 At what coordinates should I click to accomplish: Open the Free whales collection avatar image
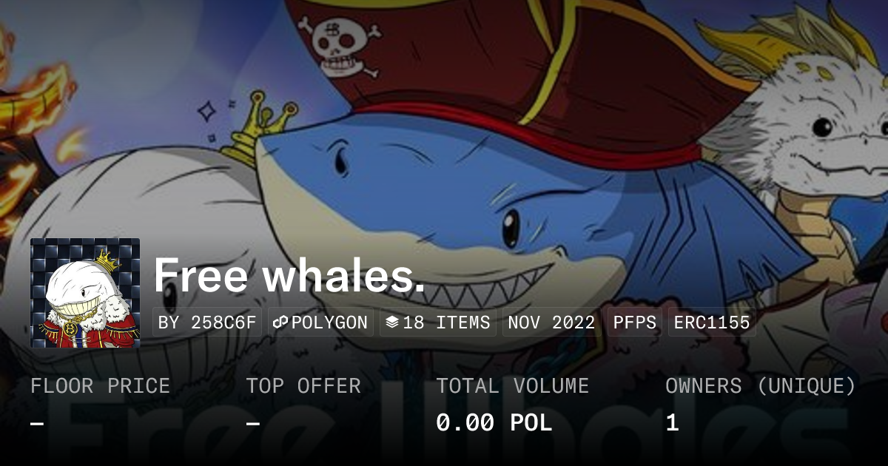coord(85,293)
